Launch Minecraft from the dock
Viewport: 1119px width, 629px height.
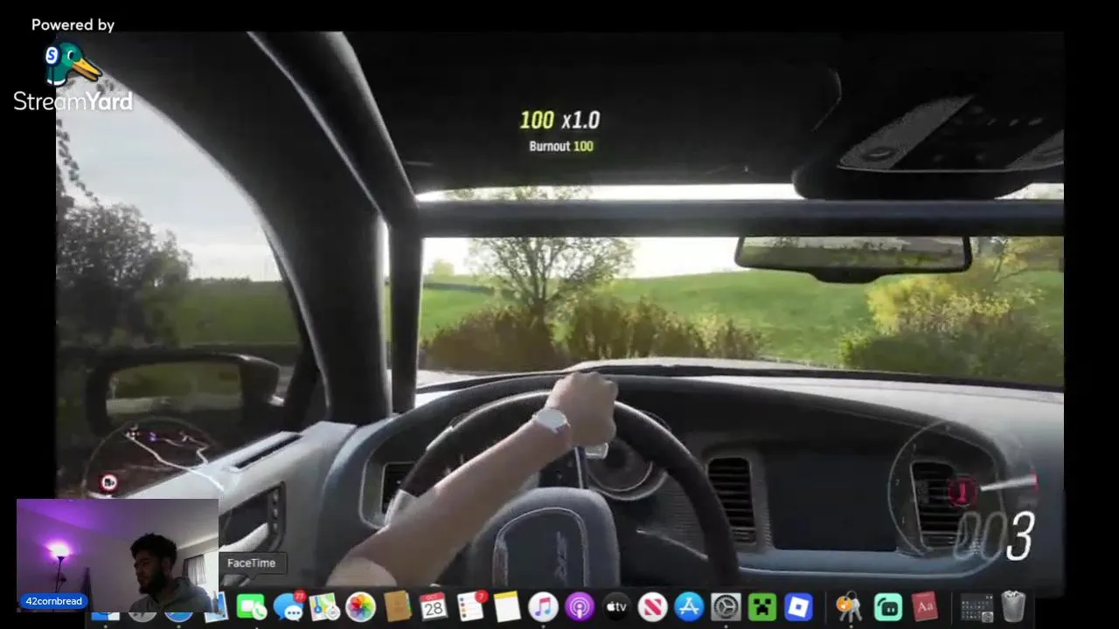point(762,606)
